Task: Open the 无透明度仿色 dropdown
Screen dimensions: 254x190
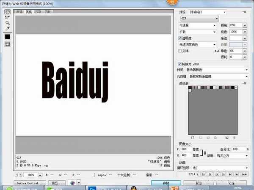Action: tap(197, 45)
